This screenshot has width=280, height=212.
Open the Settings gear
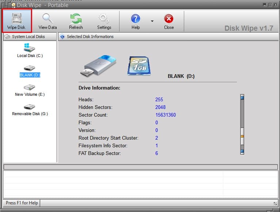[104, 21]
